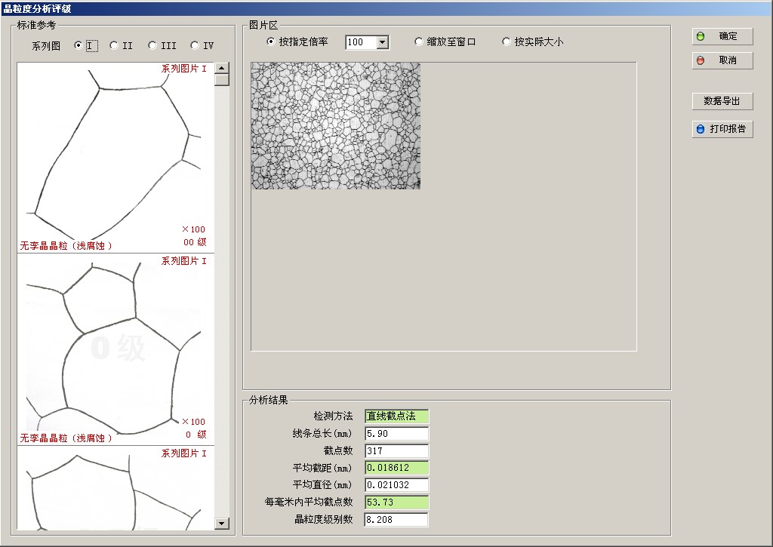773x547 pixels.
Task: Click the 00 级 reference grain image
Action: pos(113,156)
